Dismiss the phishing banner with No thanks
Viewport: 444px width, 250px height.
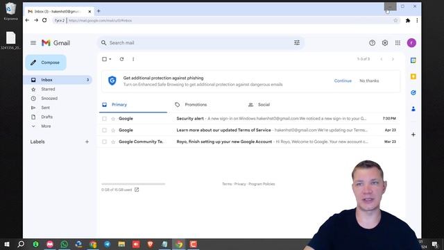[369, 81]
